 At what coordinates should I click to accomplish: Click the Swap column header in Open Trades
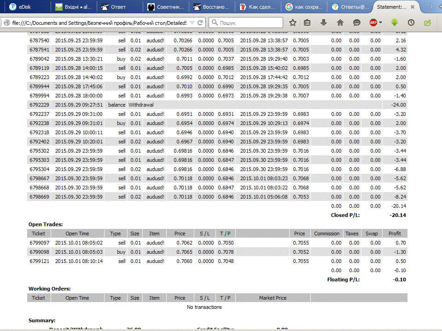click(372, 234)
